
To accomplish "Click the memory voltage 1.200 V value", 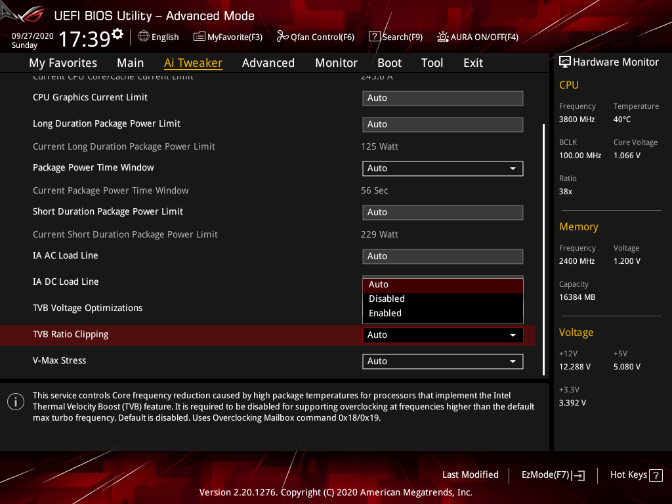I will 627,261.
